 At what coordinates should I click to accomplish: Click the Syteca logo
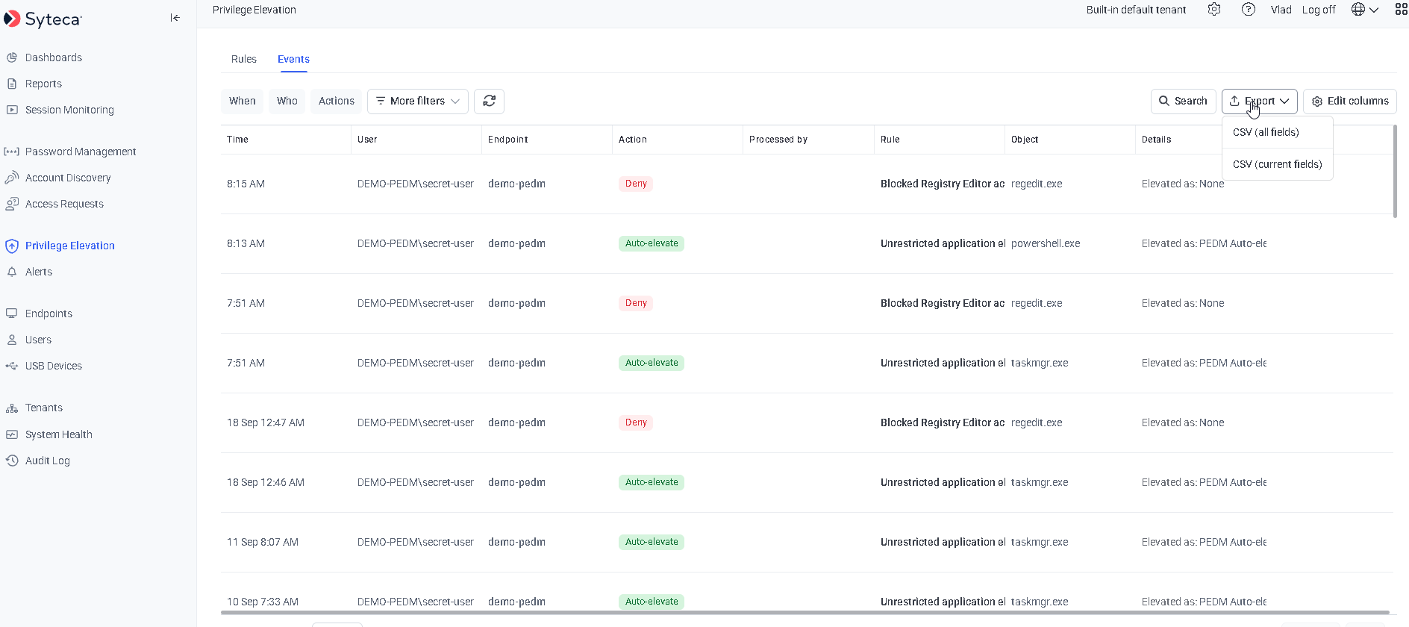click(43, 19)
